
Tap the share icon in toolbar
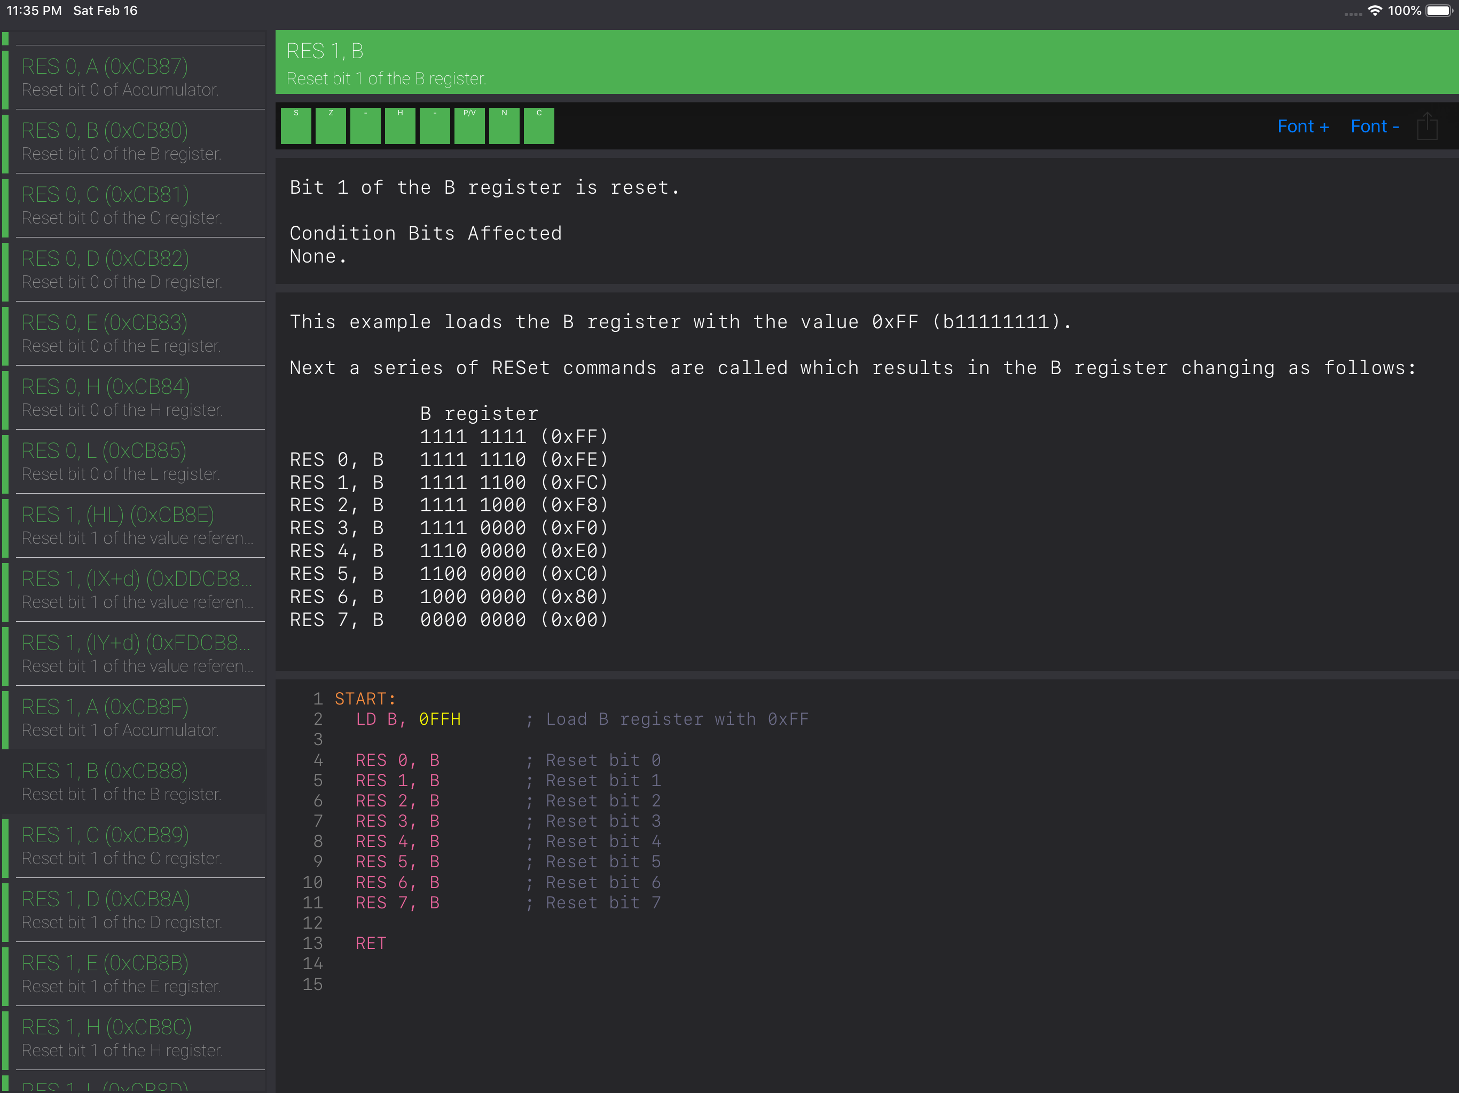click(1426, 125)
